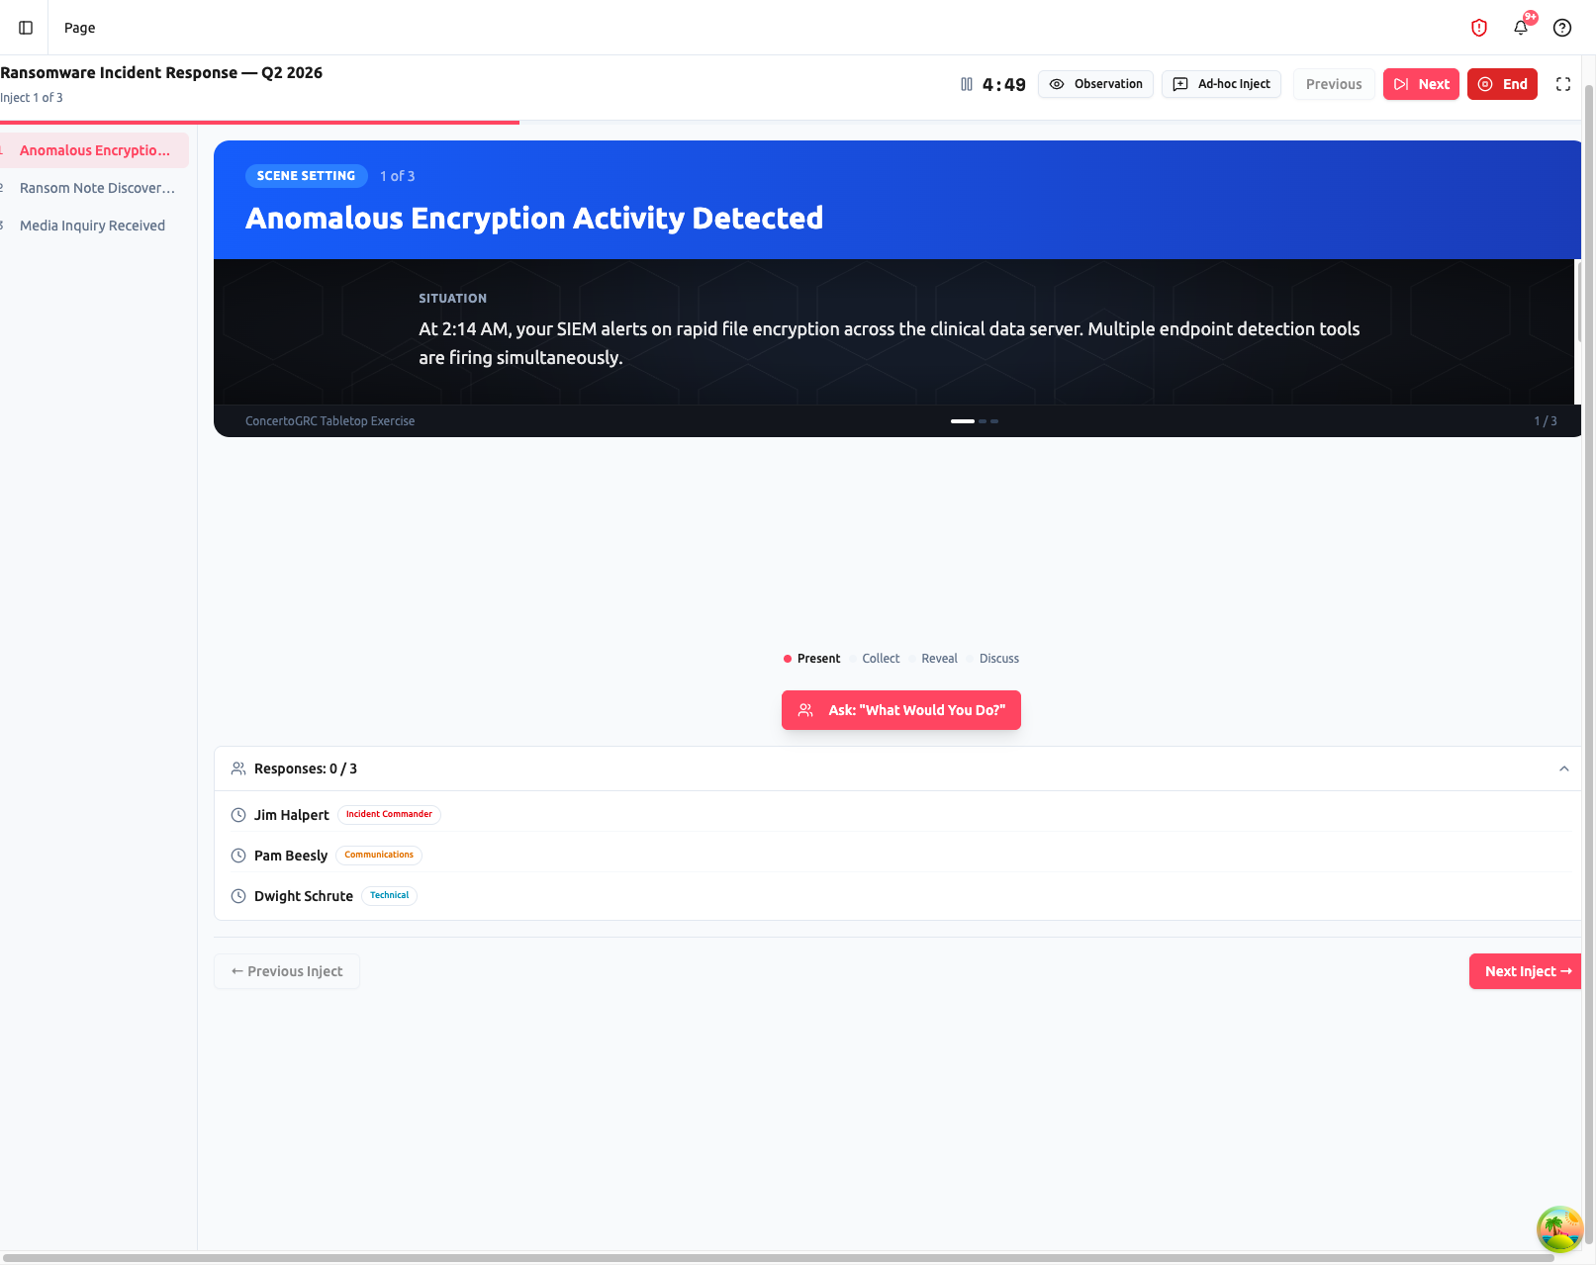Click the Page breadcrumb label
1596x1265 pixels.
[x=80, y=28]
